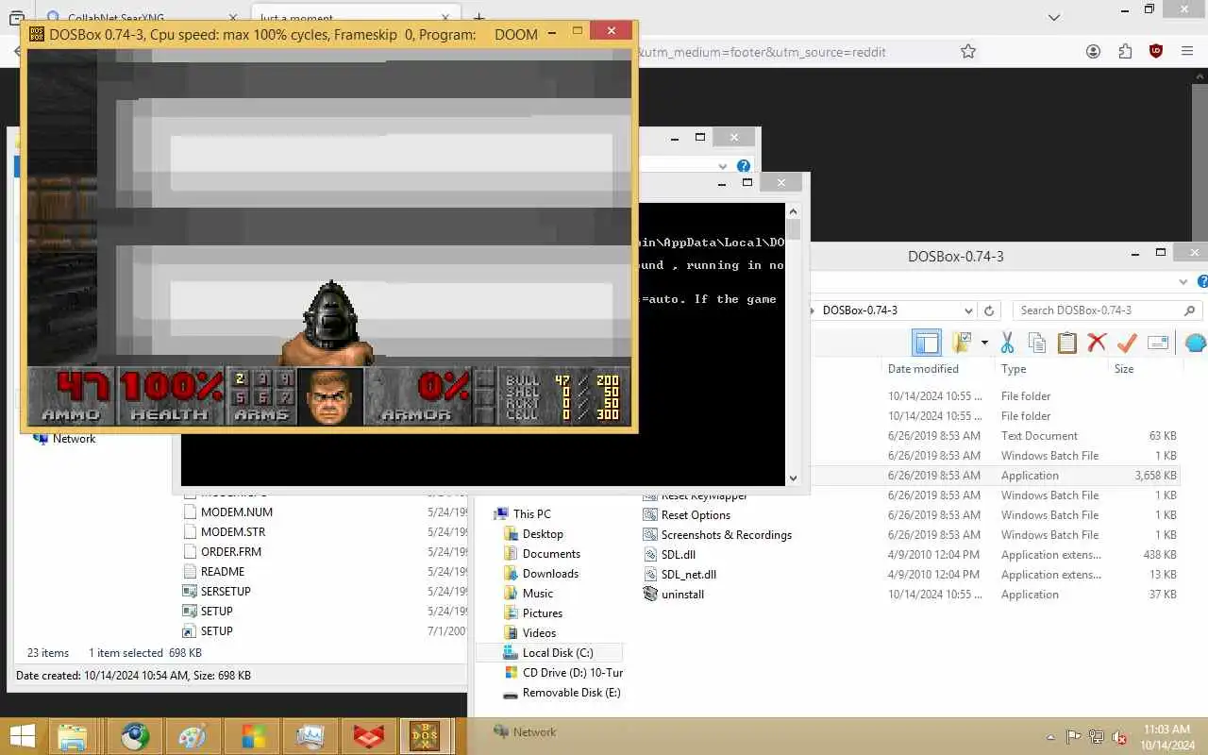
Task: Select the MODEM.NUM file
Action: click(227, 512)
